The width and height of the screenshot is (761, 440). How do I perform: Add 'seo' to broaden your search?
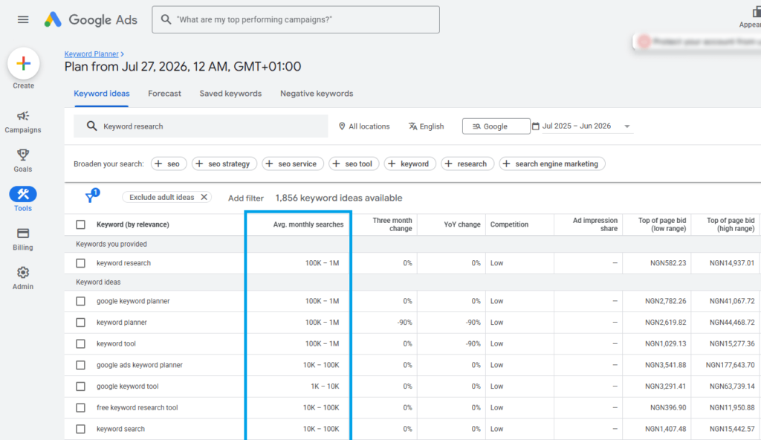click(169, 164)
